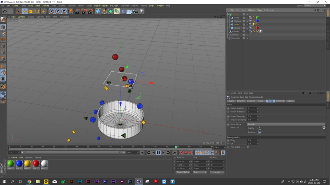This screenshot has height=185, width=330.
Task: Select the Live Selection tool
Action: coord(18,12)
